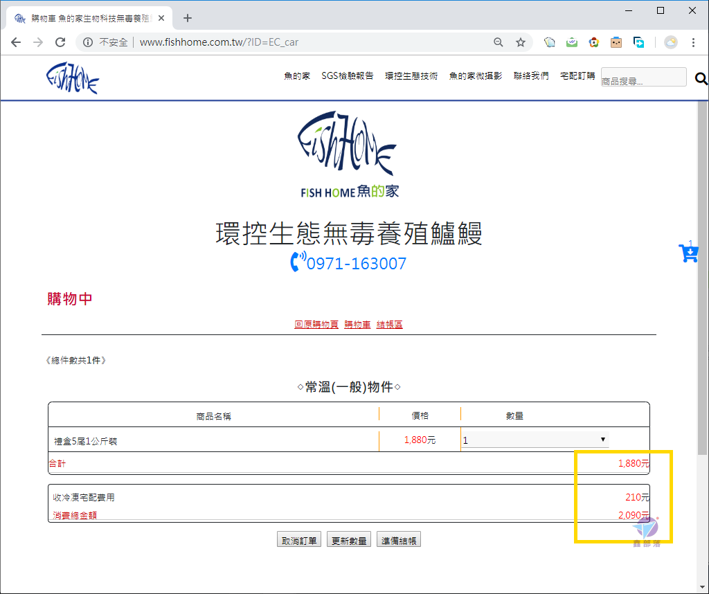
Task: Click the site search magnifier icon
Action: 701,79
